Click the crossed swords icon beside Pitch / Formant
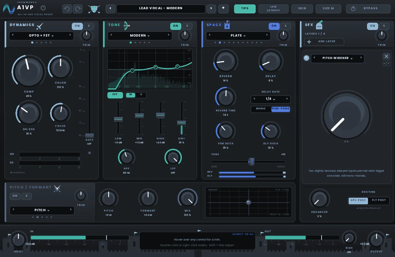Screen dimensions: 395x257 57,188
